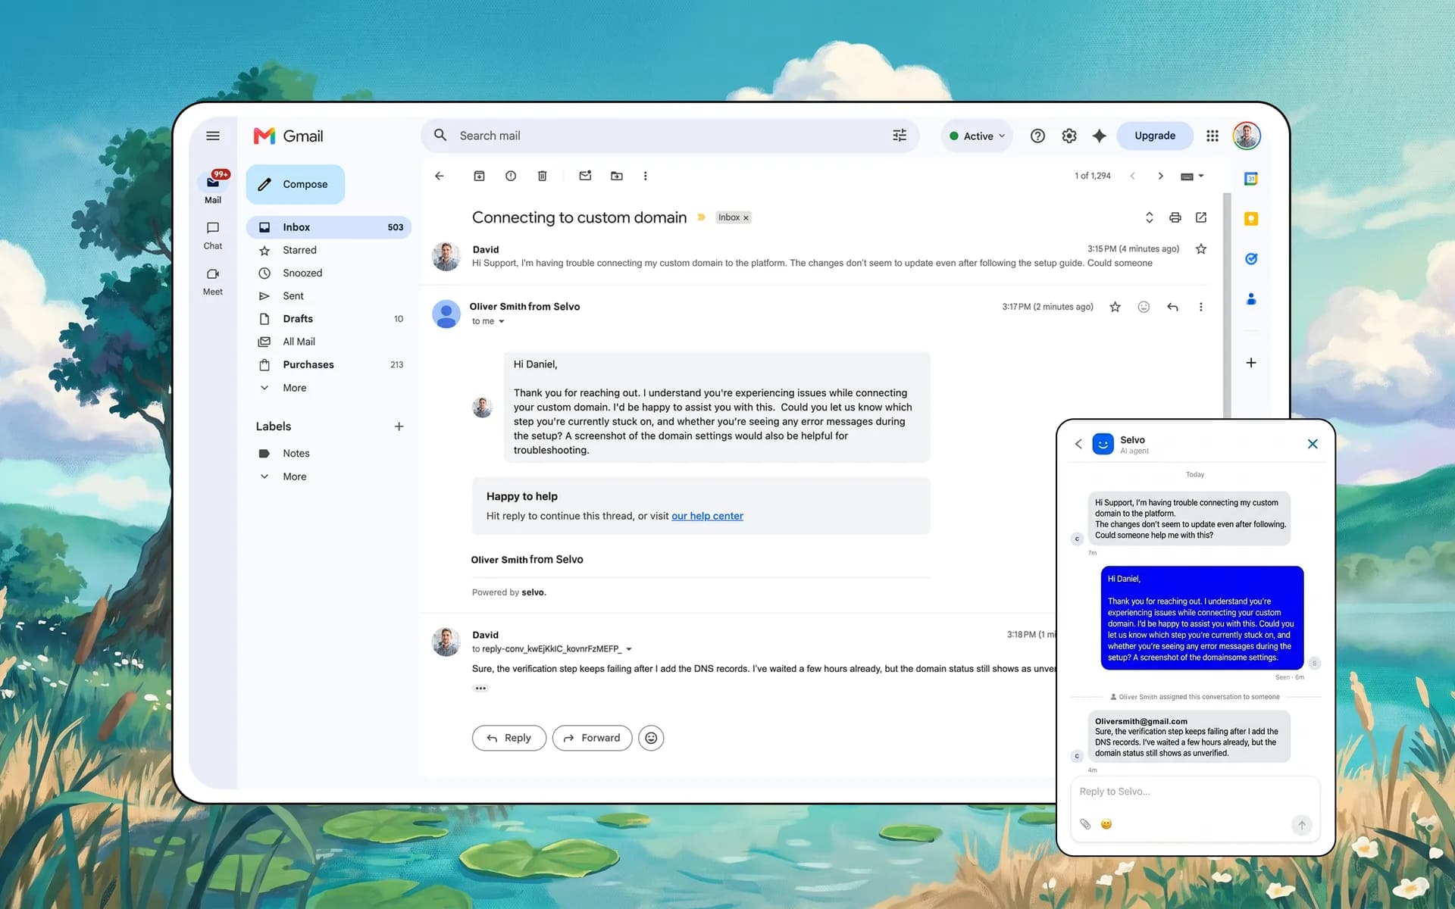Screen dimensions: 1455x909
Task: Open the conversation in a new window
Action: [1201, 217]
